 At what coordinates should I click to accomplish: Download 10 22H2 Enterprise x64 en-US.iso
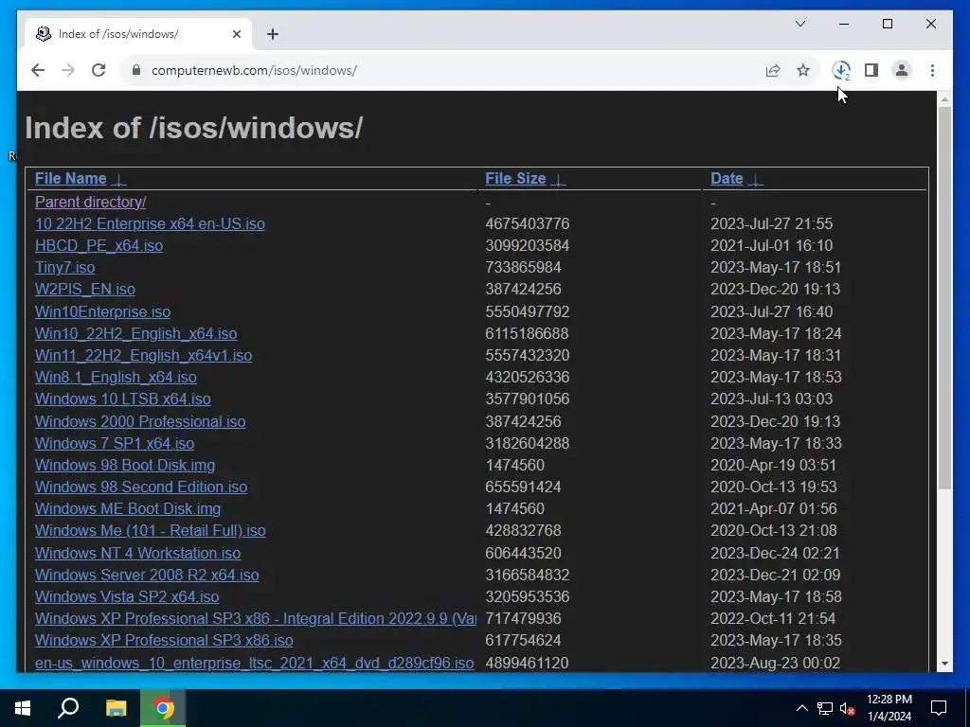[x=150, y=223]
